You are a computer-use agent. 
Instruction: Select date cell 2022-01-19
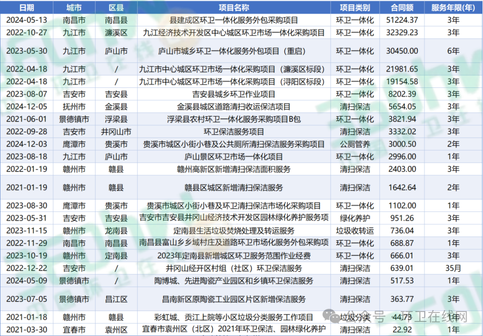coord(26,169)
